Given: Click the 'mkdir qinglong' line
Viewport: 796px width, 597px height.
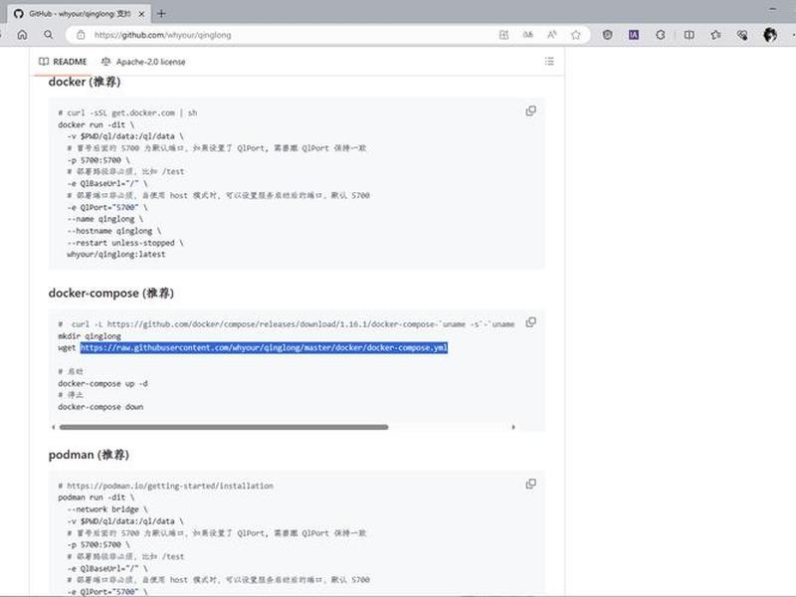Looking at the screenshot, I should pyautogui.click(x=90, y=336).
